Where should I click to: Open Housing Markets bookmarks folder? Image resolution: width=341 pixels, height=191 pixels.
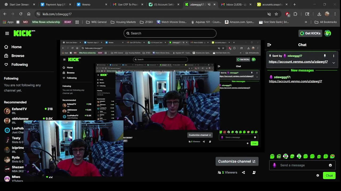click(123, 22)
